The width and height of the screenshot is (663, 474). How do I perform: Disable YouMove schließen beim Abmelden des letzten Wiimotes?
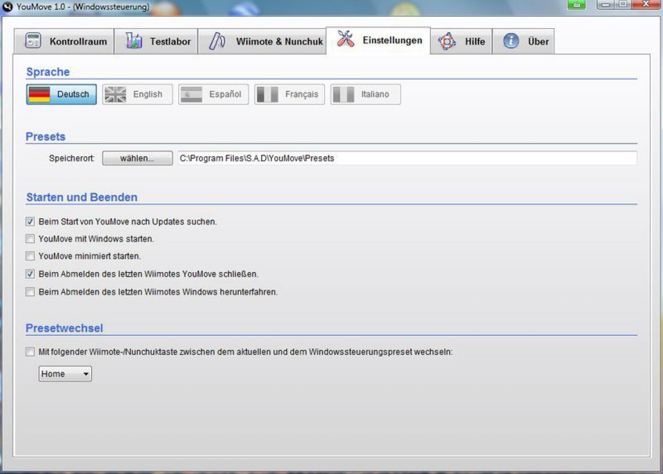point(30,274)
